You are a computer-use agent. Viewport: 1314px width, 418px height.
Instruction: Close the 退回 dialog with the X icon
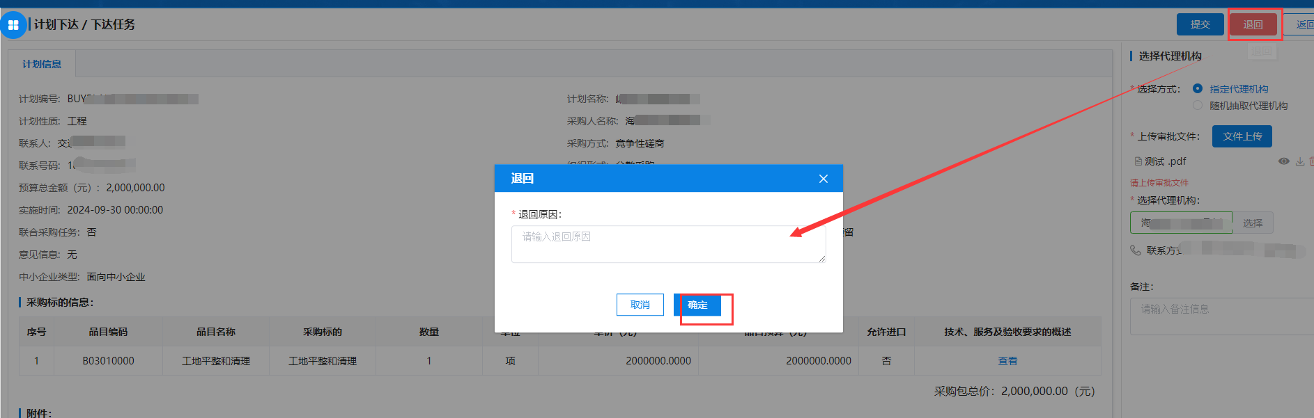[x=823, y=179]
